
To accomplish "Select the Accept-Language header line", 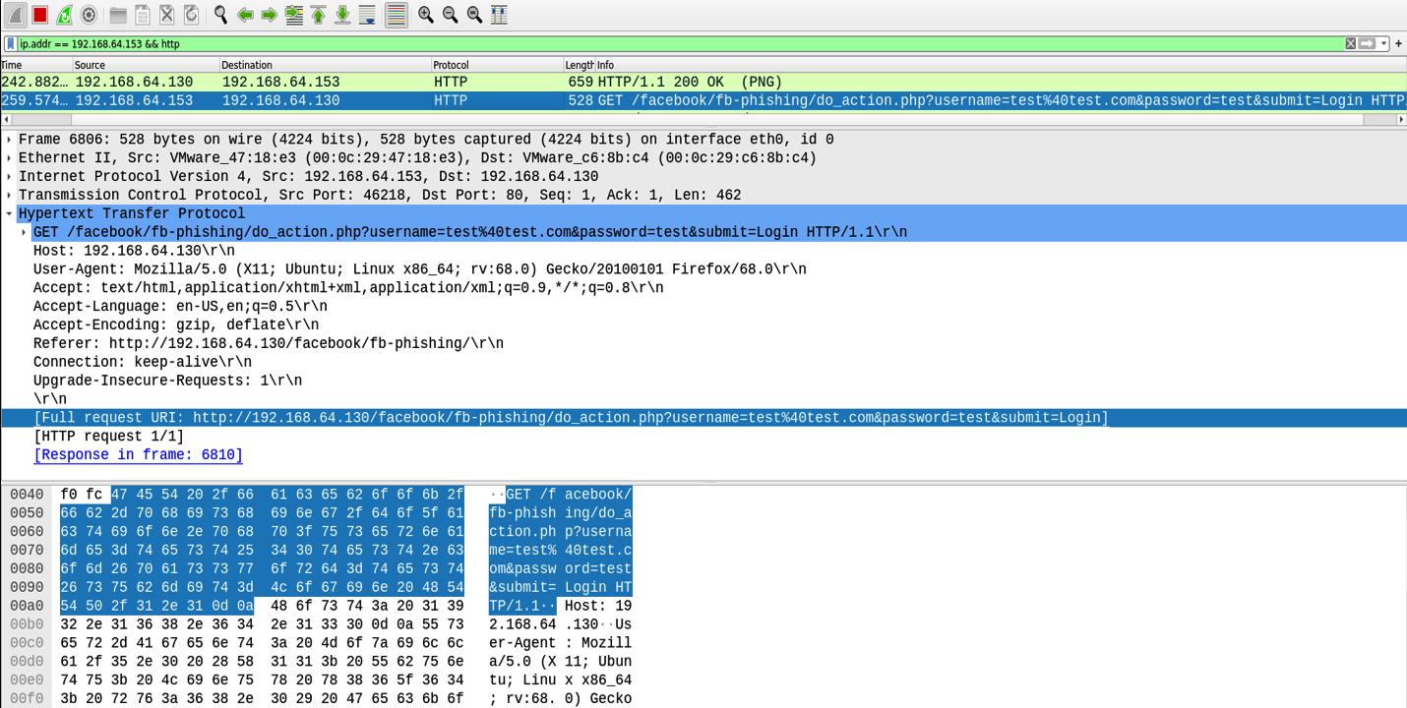I will click(180, 306).
